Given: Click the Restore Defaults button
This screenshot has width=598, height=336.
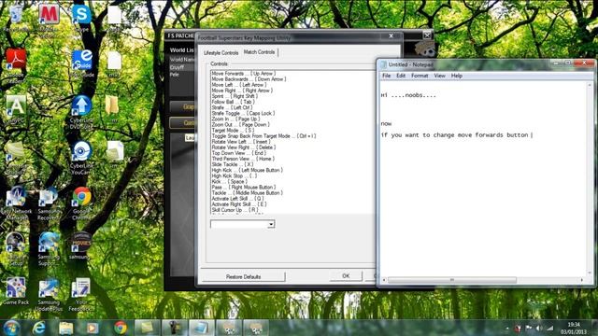Looking at the screenshot, I should pos(243,276).
